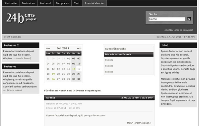Go to next month in calendar

(x=79, y=48)
